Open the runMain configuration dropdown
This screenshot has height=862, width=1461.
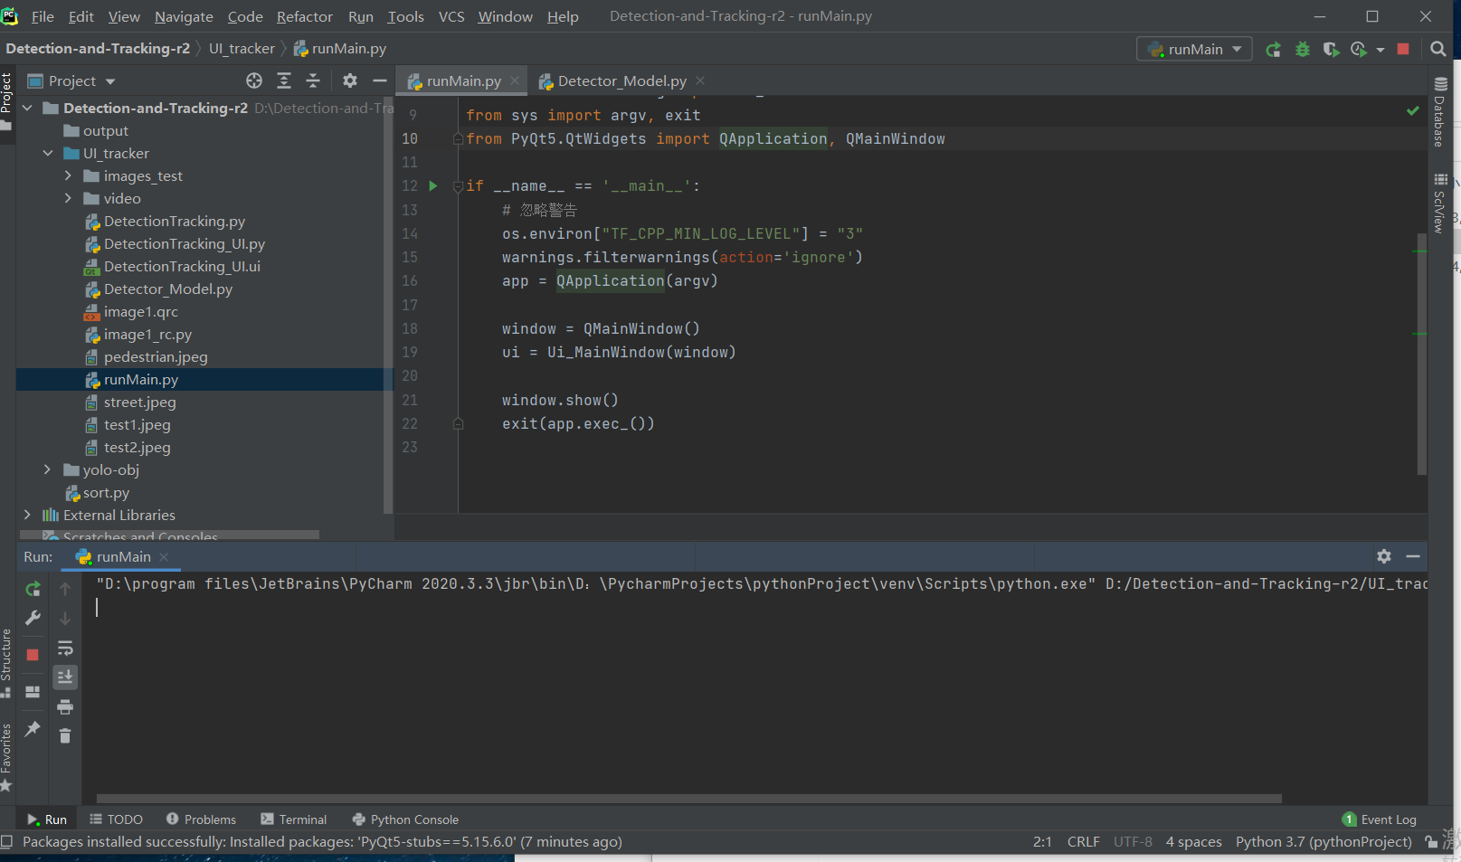point(1194,50)
